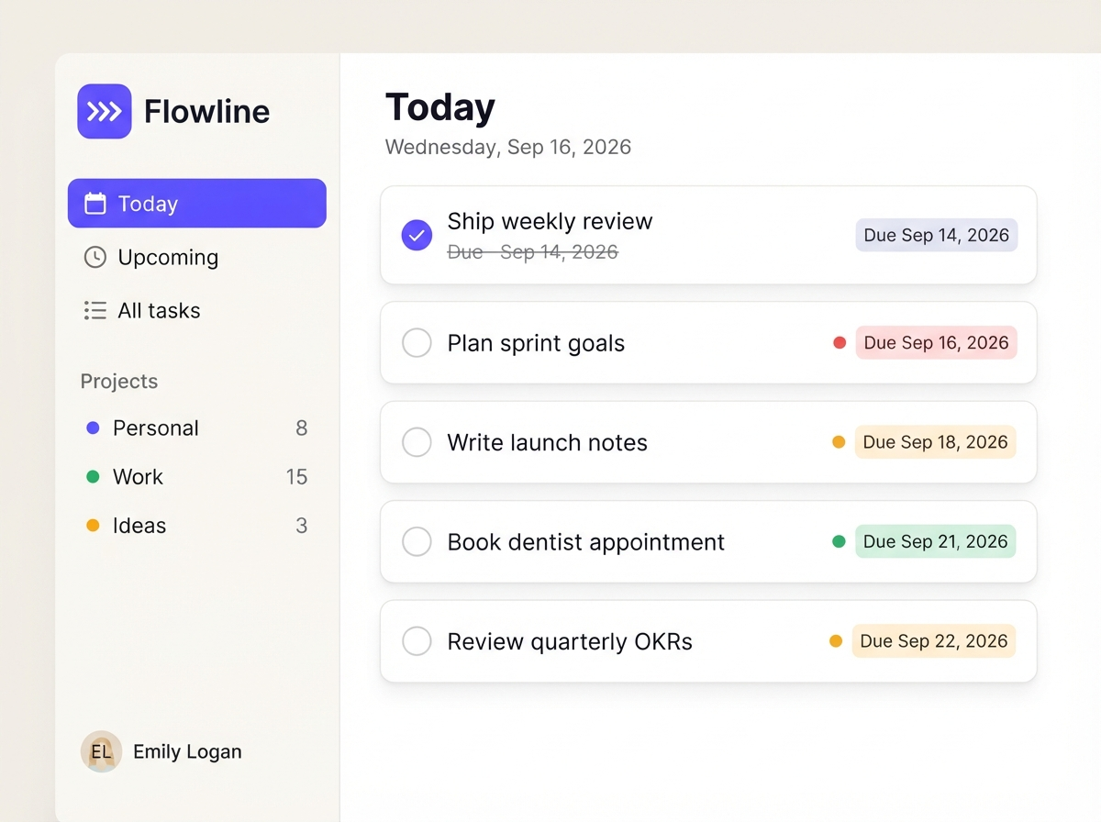1101x822 pixels.
Task: Click the green Due Sep 21, 2026 badge
Action: [936, 541]
